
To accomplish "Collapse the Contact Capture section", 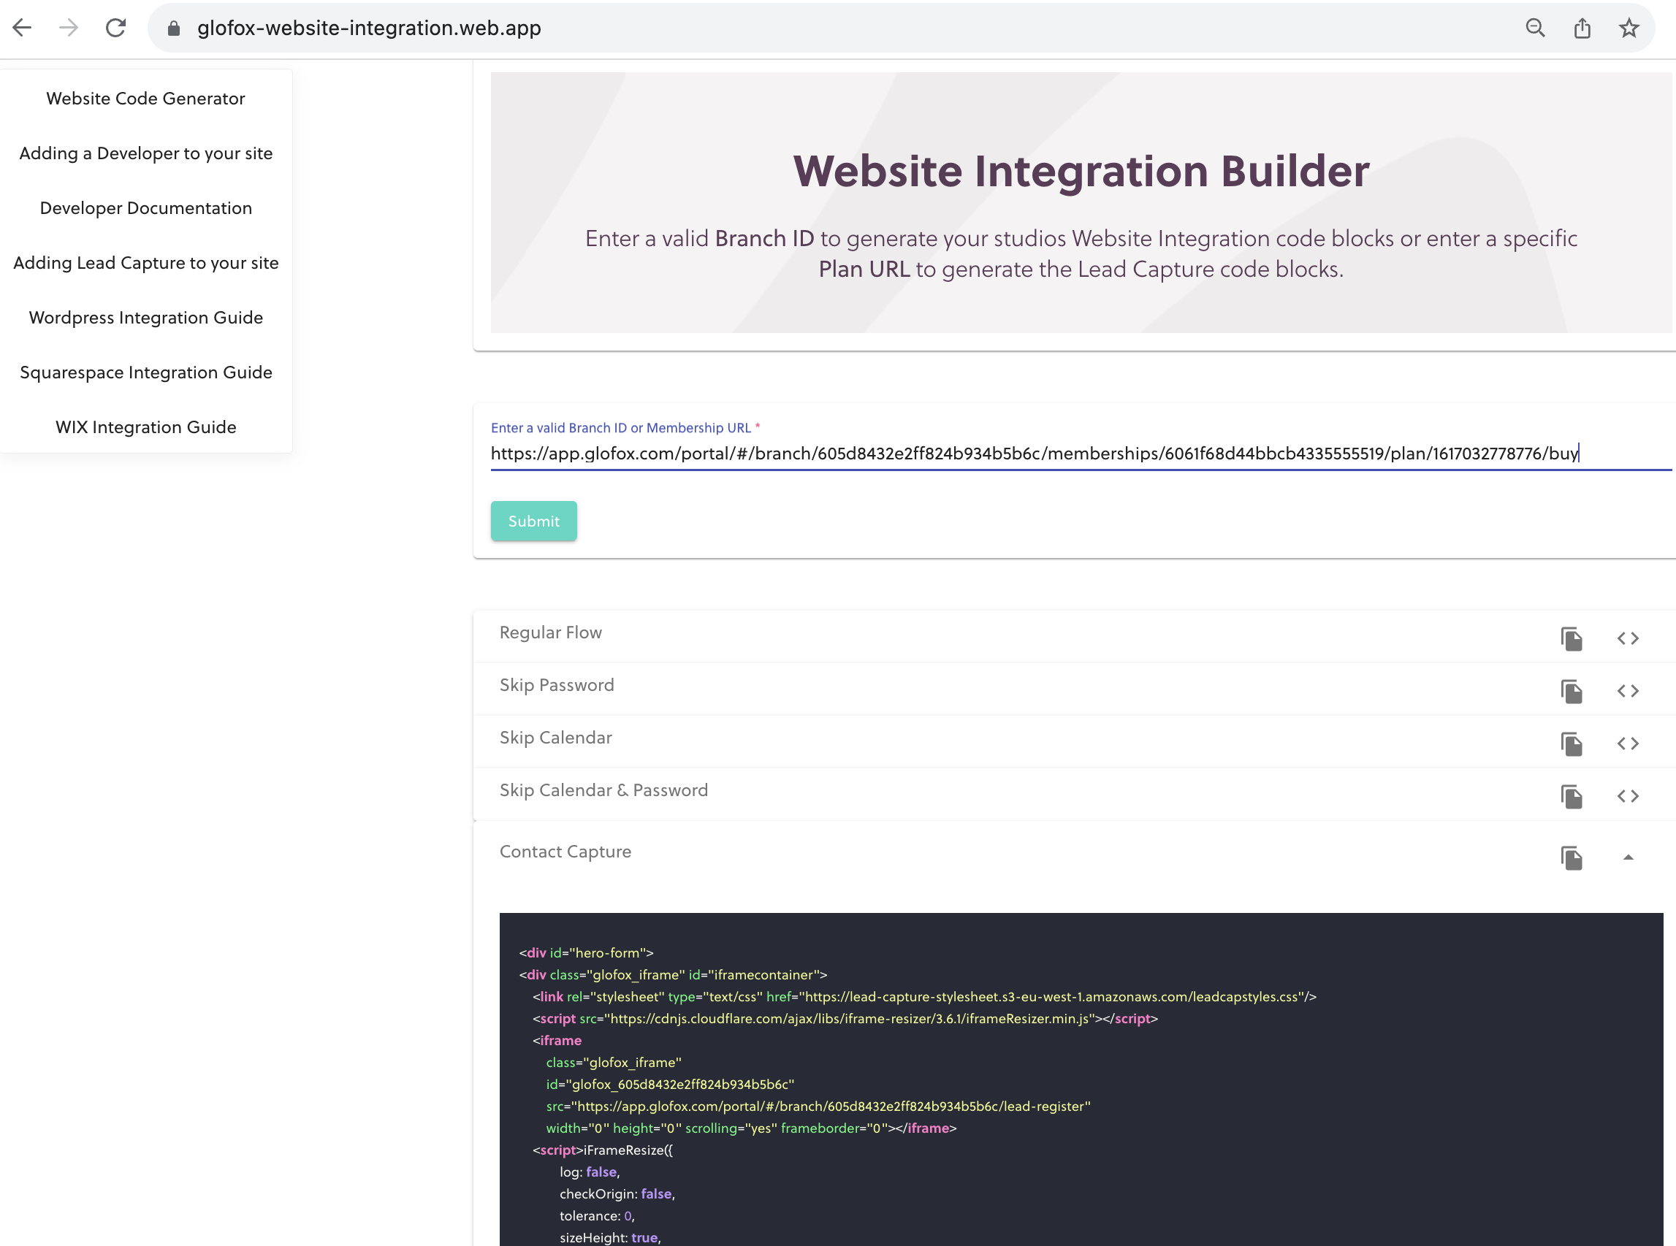I will pos(1628,858).
